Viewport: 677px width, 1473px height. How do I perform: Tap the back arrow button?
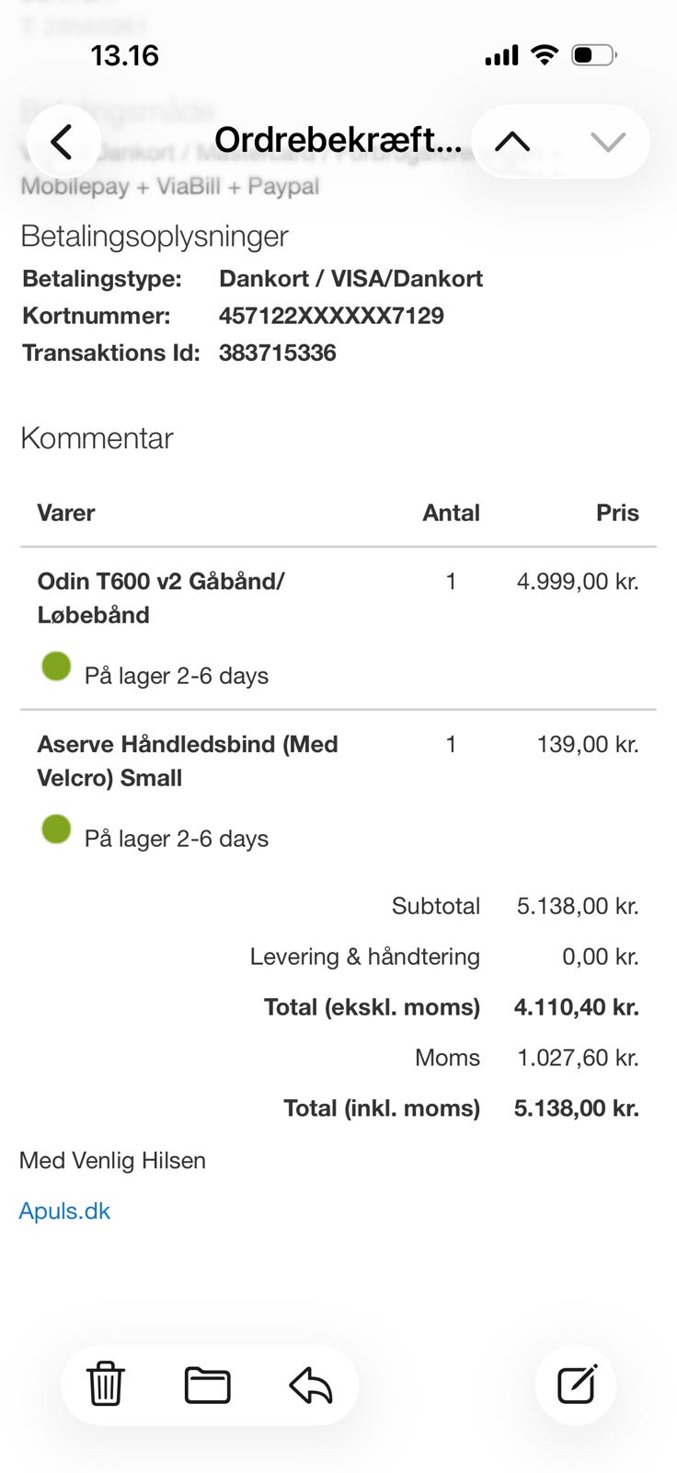[63, 142]
